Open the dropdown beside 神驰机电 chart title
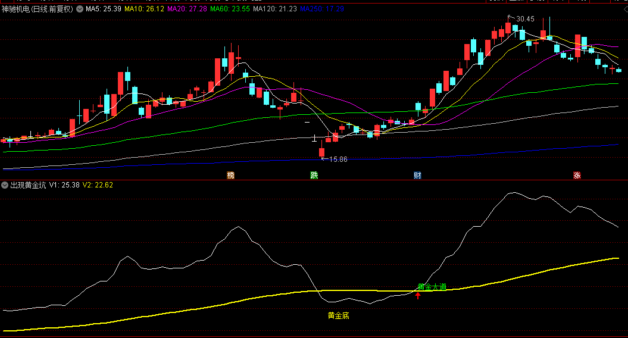The width and height of the screenshot is (628, 338). 80,9
